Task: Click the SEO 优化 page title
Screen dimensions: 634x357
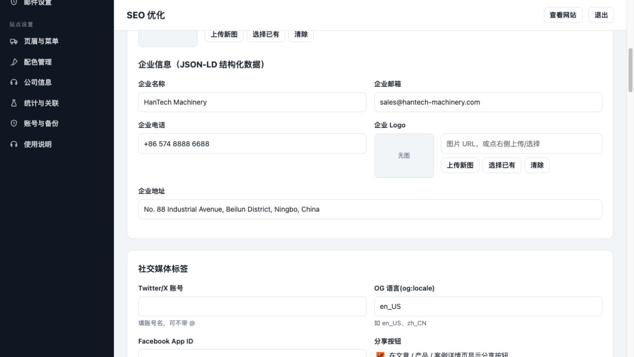Action: pos(146,15)
